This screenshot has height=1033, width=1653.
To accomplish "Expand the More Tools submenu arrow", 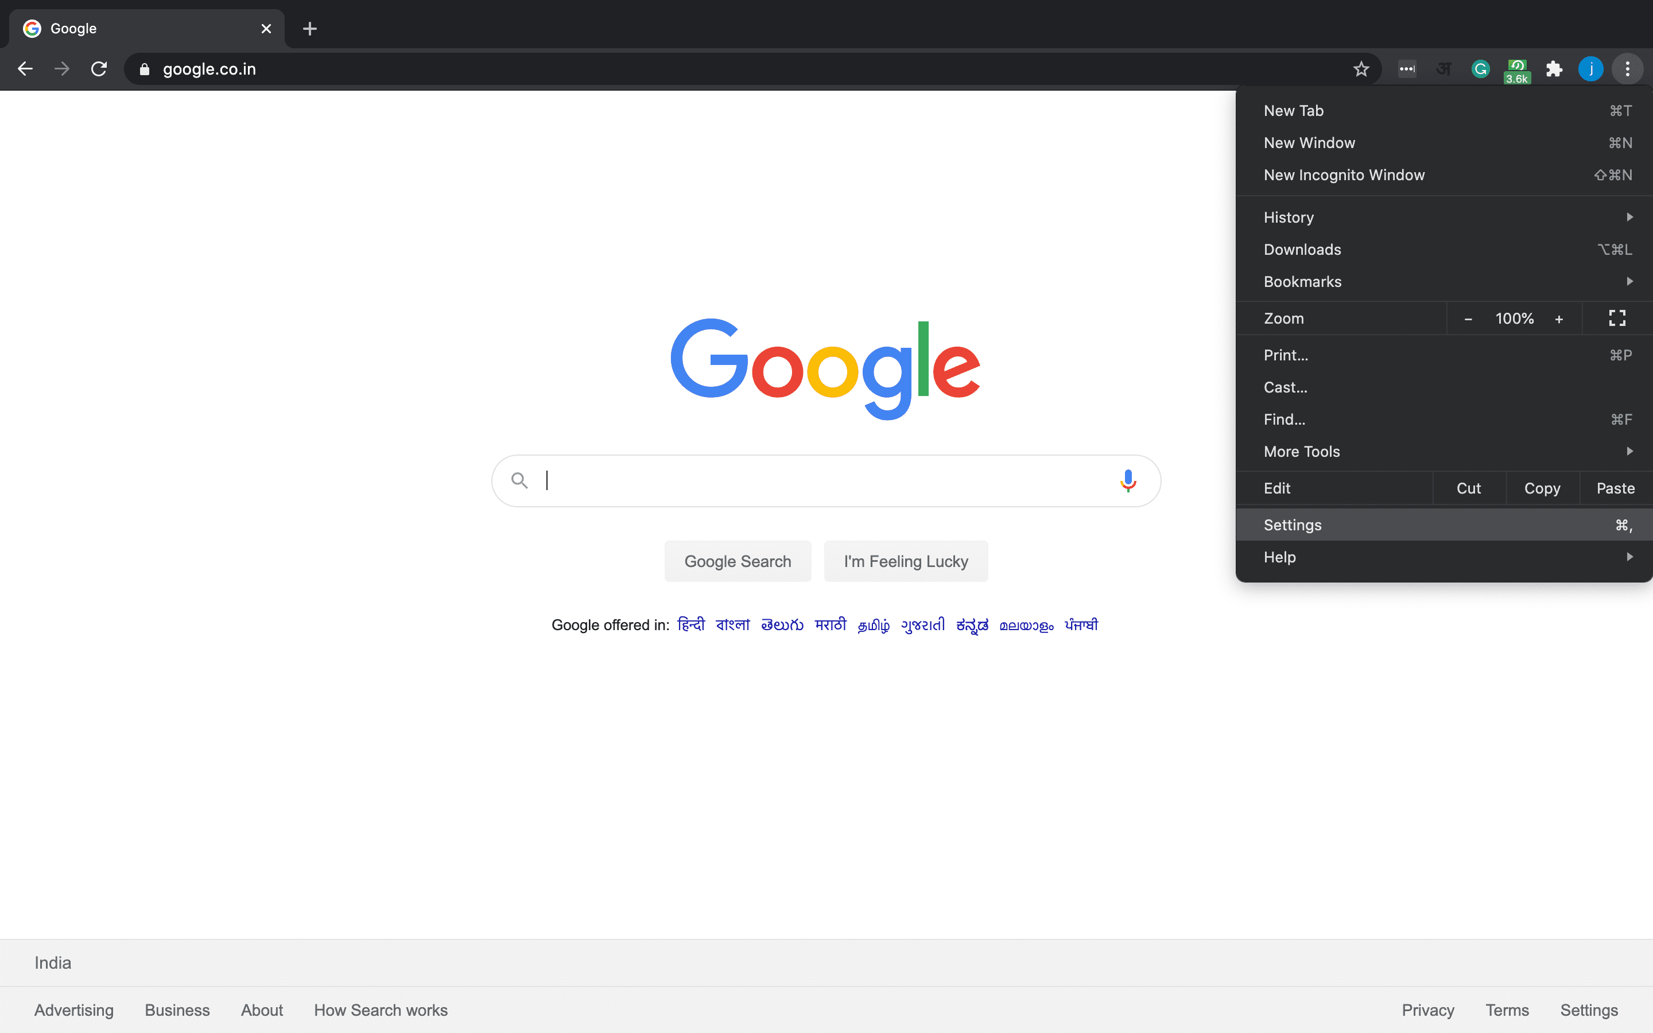I will click(x=1629, y=450).
